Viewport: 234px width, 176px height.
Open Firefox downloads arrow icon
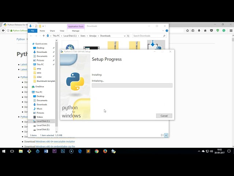(x=199, y=30)
